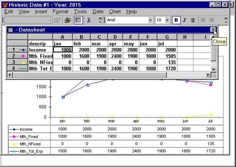Open the chart objects dropdown box

pos(29,20)
